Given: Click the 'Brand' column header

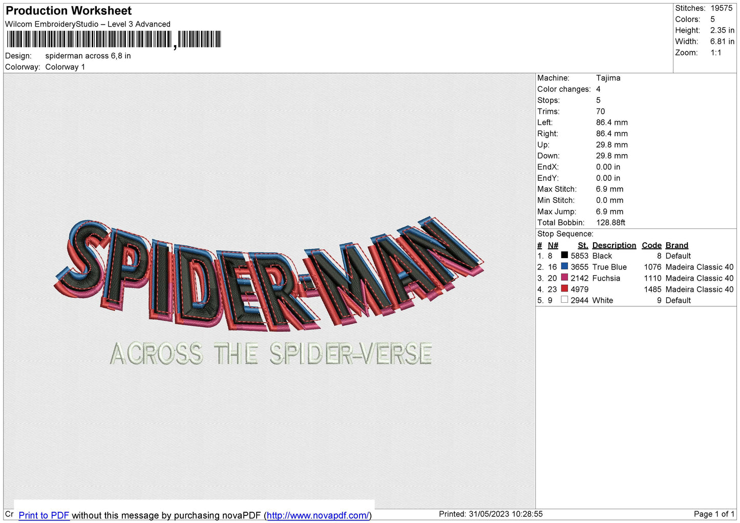Looking at the screenshot, I should (x=677, y=245).
